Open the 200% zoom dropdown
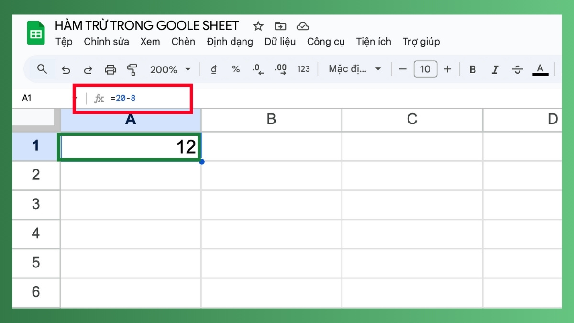 170,70
